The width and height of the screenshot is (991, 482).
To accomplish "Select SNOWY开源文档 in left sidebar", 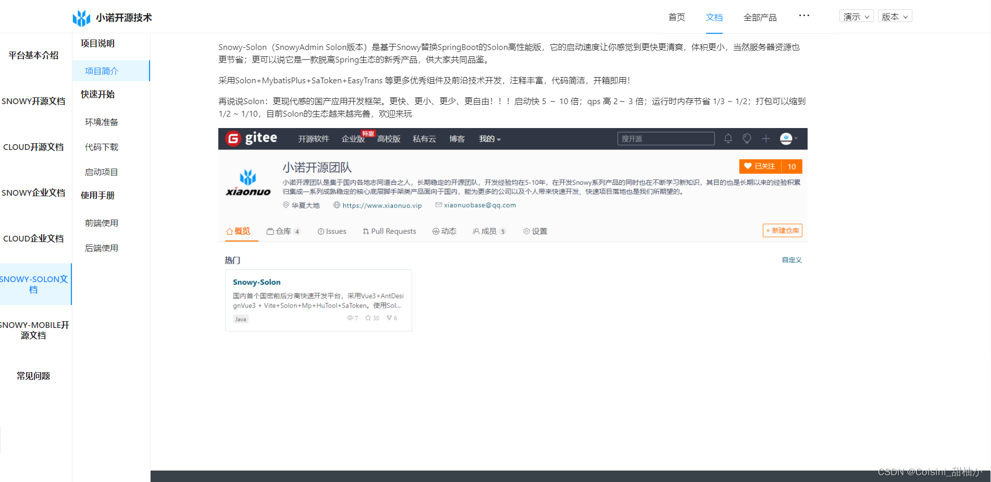I will 33,101.
